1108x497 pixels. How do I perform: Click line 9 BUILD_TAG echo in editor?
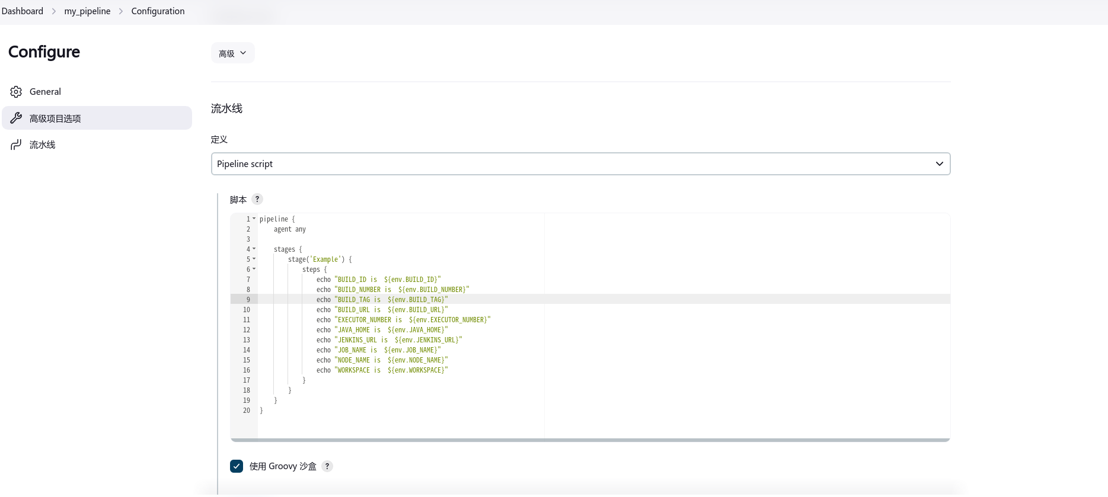391,300
